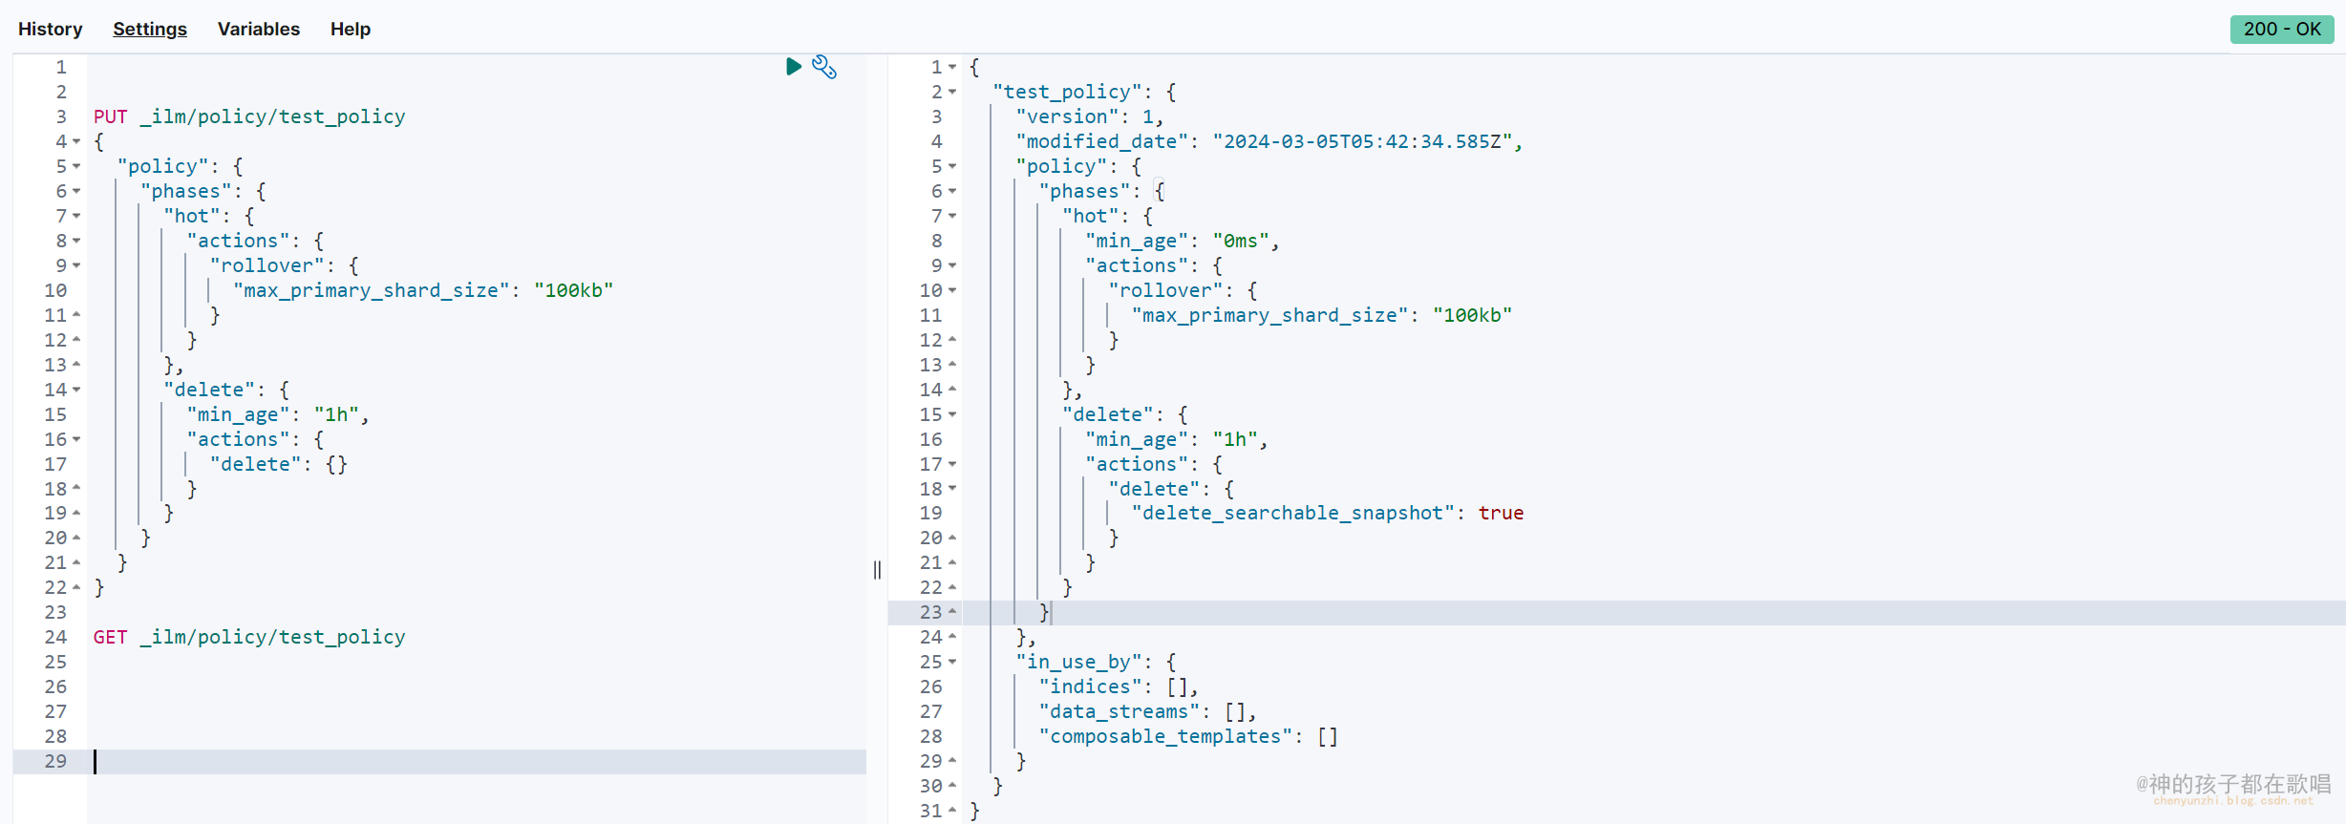Collapse "delete" fold in response line 15

click(x=952, y=414)
